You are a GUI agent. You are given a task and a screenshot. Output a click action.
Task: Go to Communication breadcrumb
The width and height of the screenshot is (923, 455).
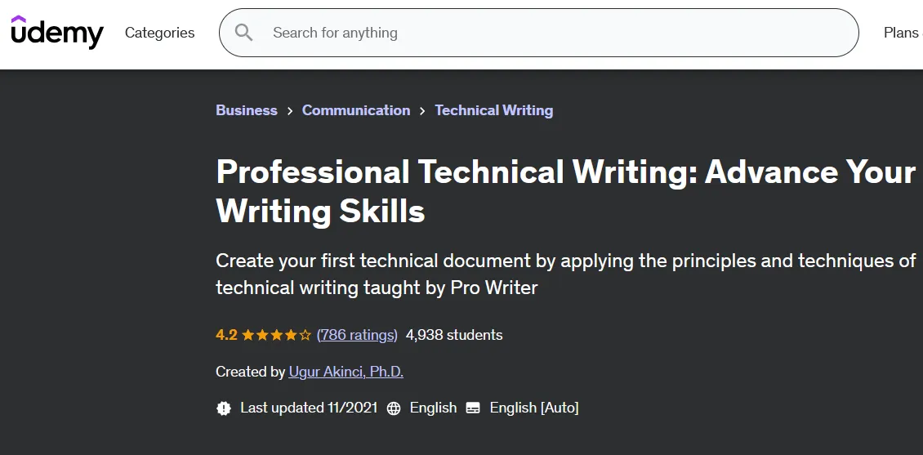click(x=356, y=110)
